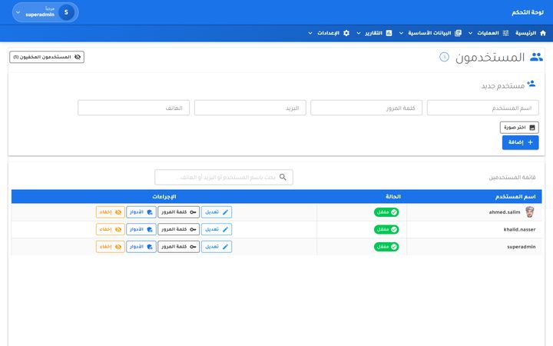The image size is (553, 346).
Task: Expand the العمليات menu chevron
Action: (471, 33)
